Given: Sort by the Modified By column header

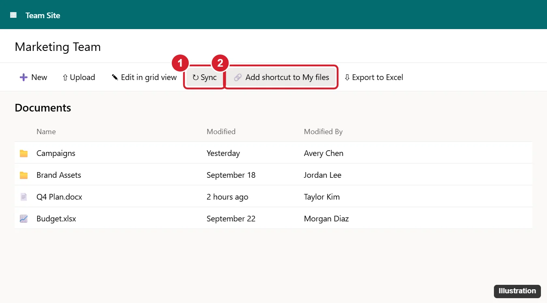Looking at the screenshot, I should point(323,132).
